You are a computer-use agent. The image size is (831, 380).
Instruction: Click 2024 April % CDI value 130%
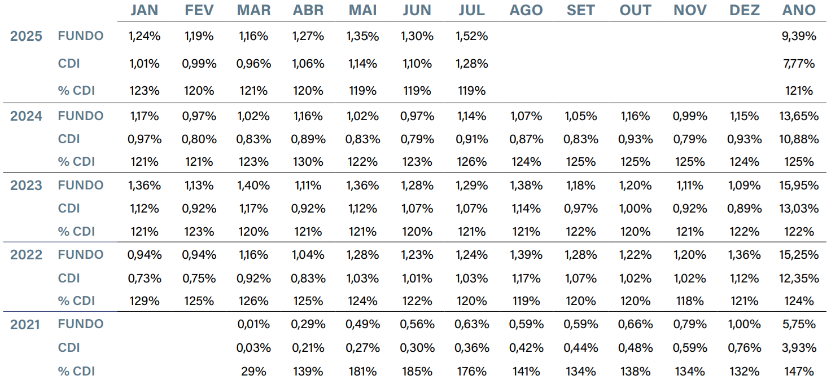pyautogui.click(x=308, y=162)
